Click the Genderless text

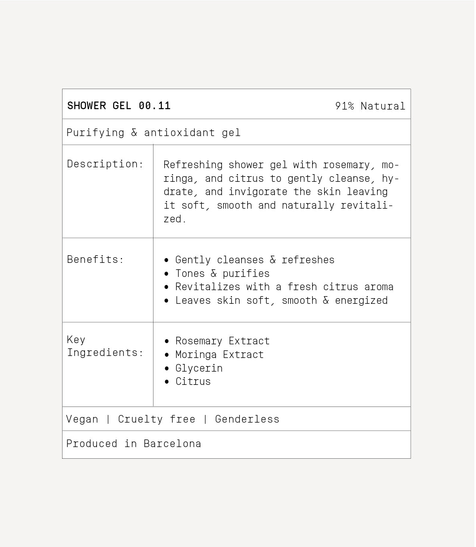pyautogui.click(x=247, y=419)
